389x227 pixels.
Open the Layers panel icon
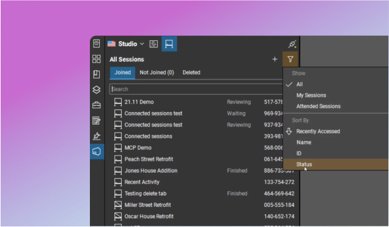[x=97, y=89]
